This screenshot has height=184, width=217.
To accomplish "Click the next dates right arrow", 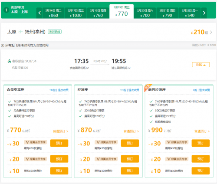I will tap(204, 13).
